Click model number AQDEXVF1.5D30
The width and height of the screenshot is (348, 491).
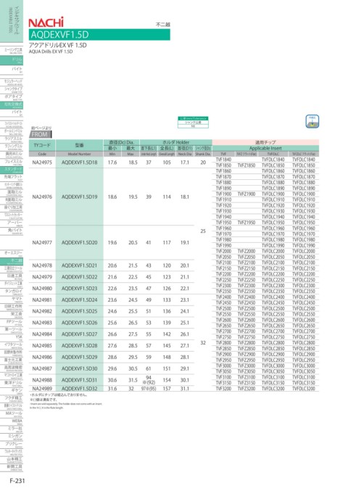[x=80, y=368]
